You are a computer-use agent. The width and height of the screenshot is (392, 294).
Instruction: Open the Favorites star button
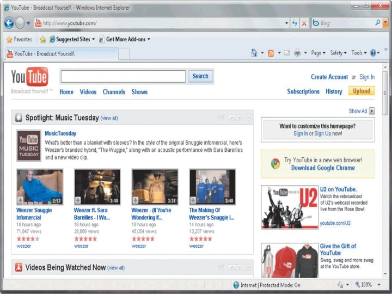coord(20,39)
